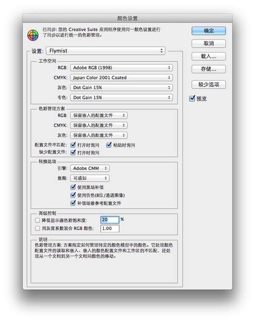This screenshot has height=321, width=255.
Task: Open the 专色 Dot Gain 15% dropdown
Action: pyautogui.click(x=122, y=98)
